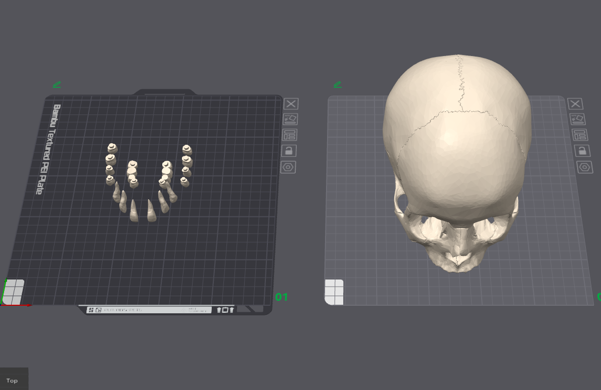Select the teeth model on plate 01
Viewport: 601px width, 390px height.
click(149, 182)
